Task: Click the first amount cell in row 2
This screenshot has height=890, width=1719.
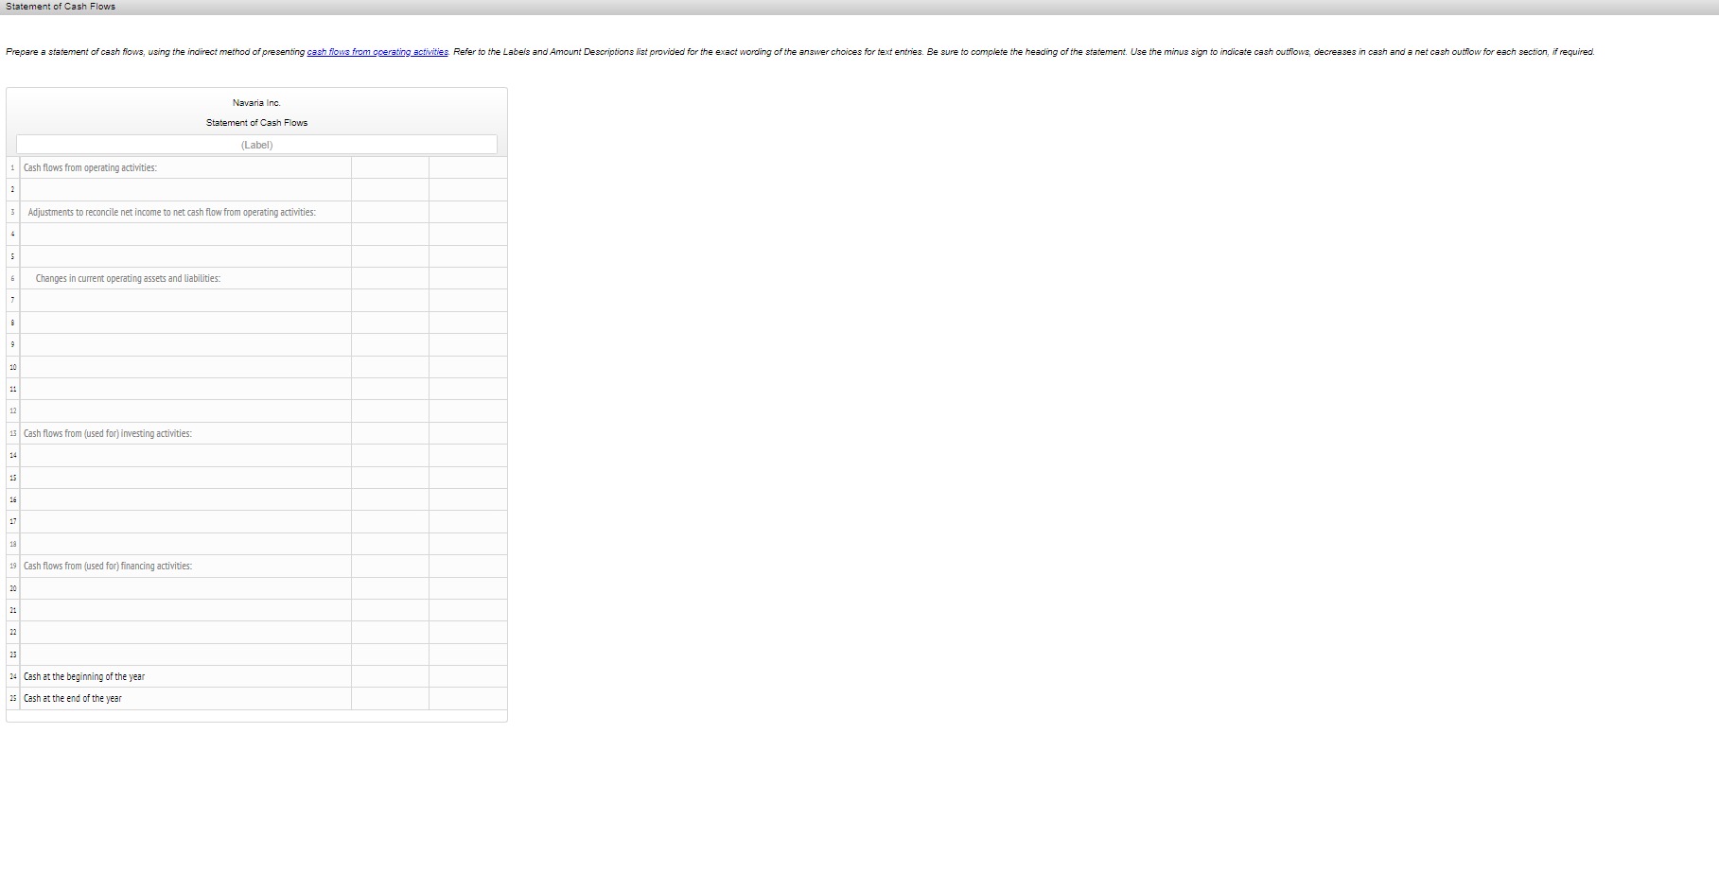Action: pos(390,190)
